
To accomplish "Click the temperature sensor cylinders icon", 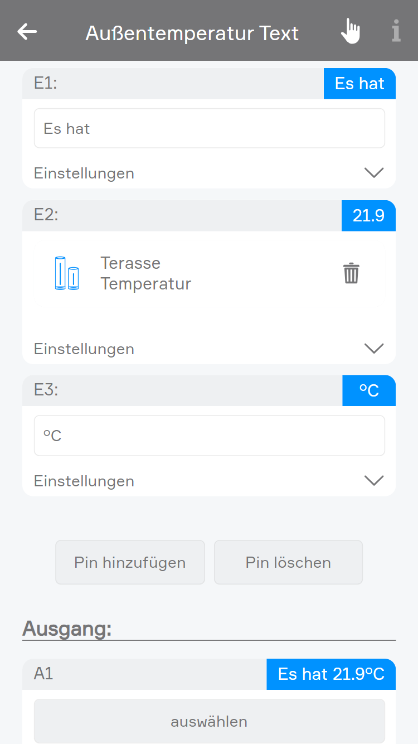I will [67, 273].
